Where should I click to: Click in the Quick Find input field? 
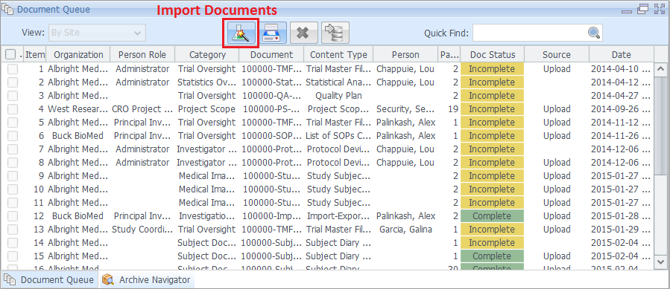[x=530, y=33]
